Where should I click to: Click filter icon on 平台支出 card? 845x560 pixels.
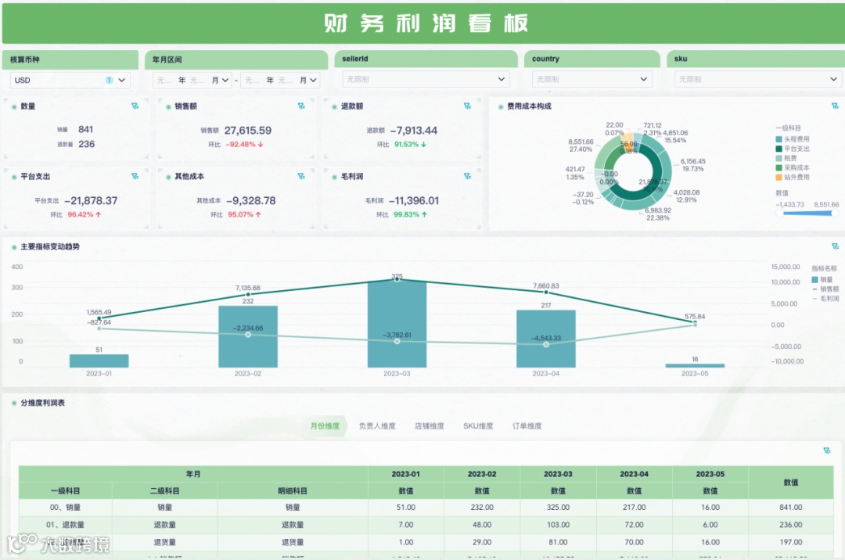[135, 176]
